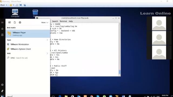
Task: Filter search results by apps
Action: pyautogui.click(x=10, y=22)
